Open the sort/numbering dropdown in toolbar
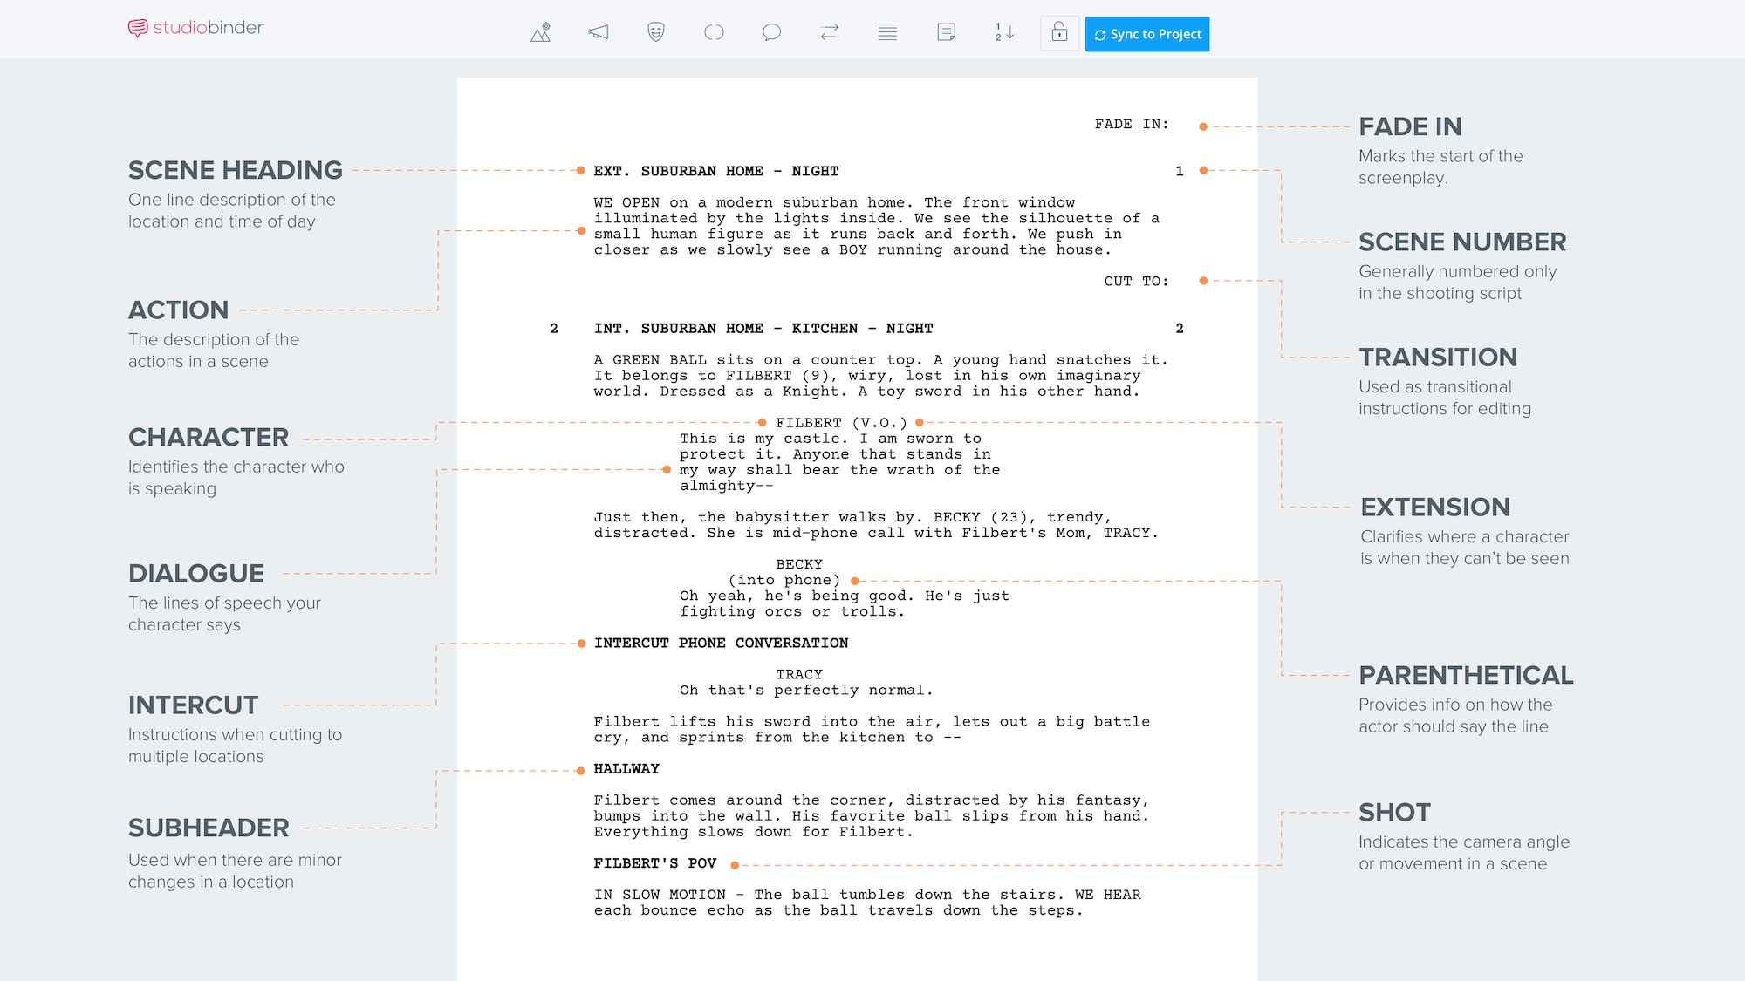1745x981 pixels. coord(1004,33)
